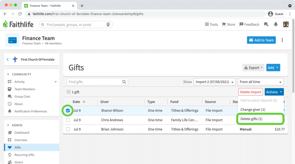Open Recurring Gifts in the sidebar
Screen dimensions: 295x164
point(24,155)
